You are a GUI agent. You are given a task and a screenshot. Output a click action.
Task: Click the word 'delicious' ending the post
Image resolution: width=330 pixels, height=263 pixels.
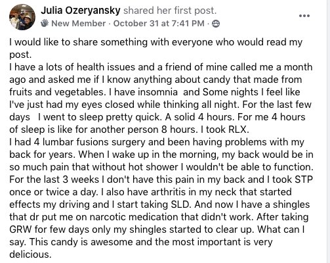point(29,254)
